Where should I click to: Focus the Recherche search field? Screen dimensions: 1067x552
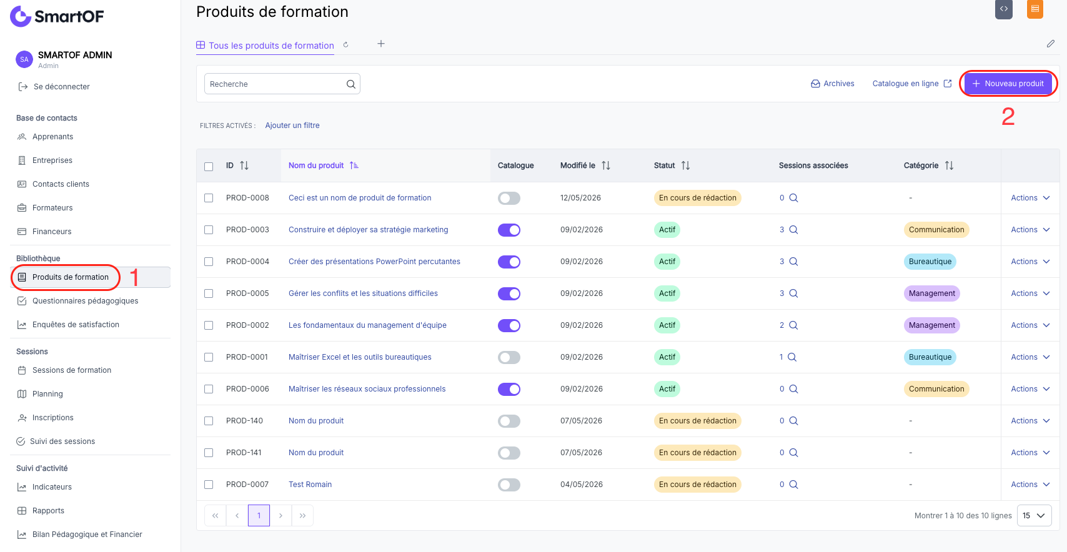coord(282,84)
